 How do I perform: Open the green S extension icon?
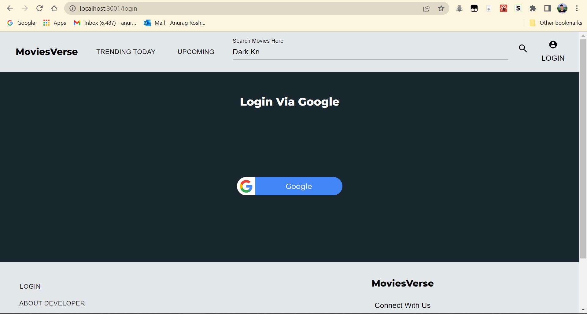tap(518, 9)
